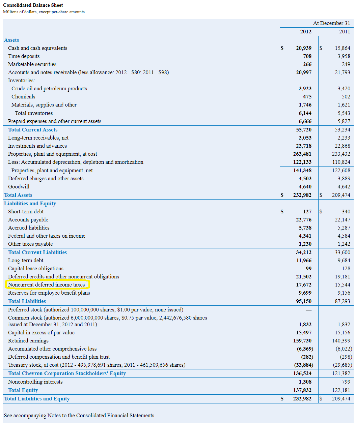Screen dimensions: 355x423
Task: Select Total Chevron Corporation Stockholders' Equity label
Action: [67, 373]
